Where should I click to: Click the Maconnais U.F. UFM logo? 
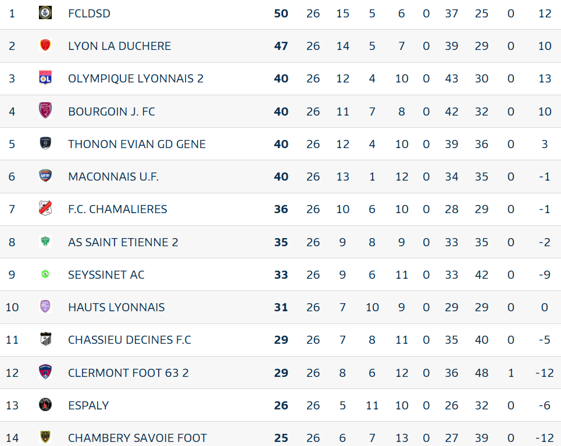pyautogui.click(x=45, y=176)
